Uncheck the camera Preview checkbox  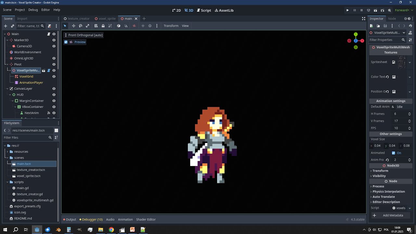(66, 42)
